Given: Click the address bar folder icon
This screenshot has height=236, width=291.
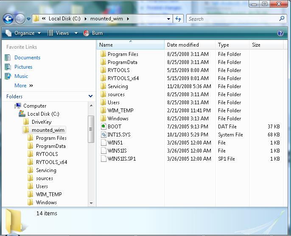Looking at the screenshot, I should (x=36, y=19).
